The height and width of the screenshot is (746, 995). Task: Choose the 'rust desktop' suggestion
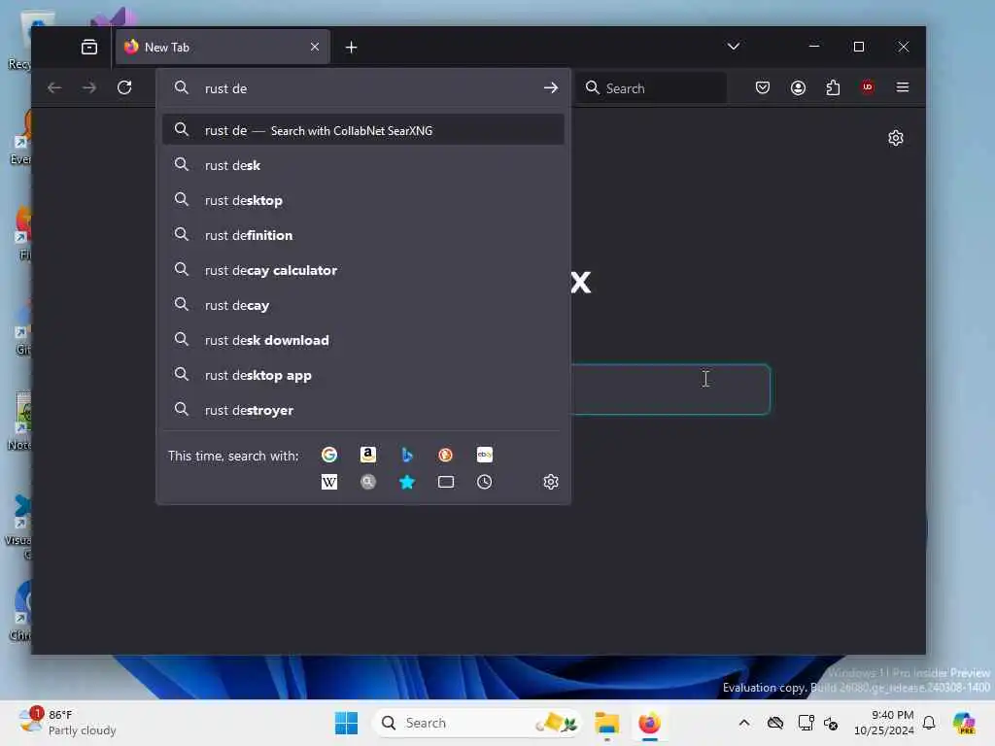click(x=363, y=200)
